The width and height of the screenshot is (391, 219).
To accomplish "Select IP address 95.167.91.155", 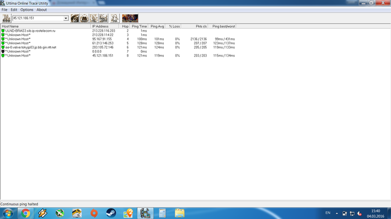I will tap(102, 39).
